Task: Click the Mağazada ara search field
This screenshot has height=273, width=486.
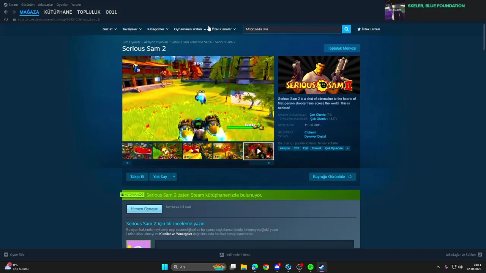Action: (292, 29)
